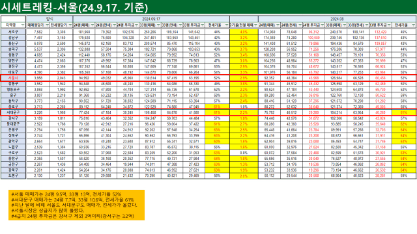This screenshot has width=417, height=234.
Task: Open 24평 투자금 filter under 2024.09.17
Action: (136, 25)
